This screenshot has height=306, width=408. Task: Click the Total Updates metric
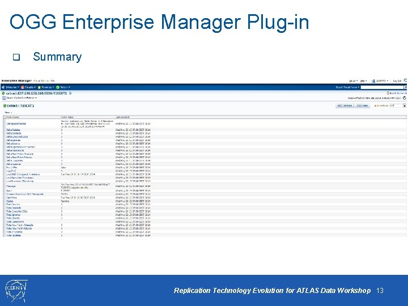click(x=14, y=235)
